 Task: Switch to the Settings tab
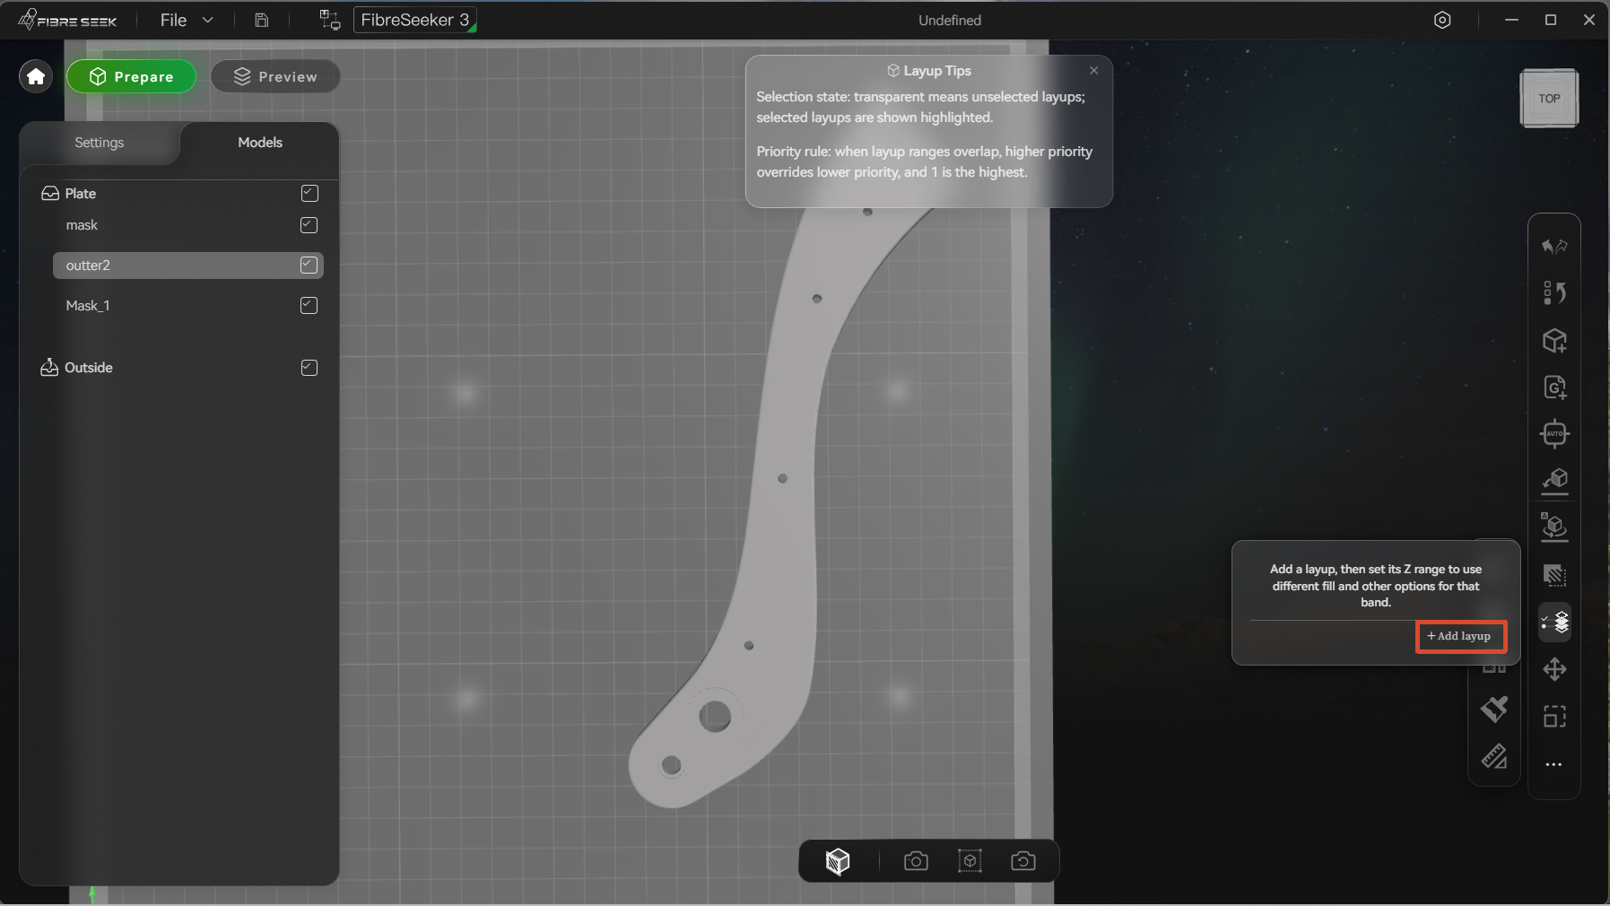tap(100, 143)
